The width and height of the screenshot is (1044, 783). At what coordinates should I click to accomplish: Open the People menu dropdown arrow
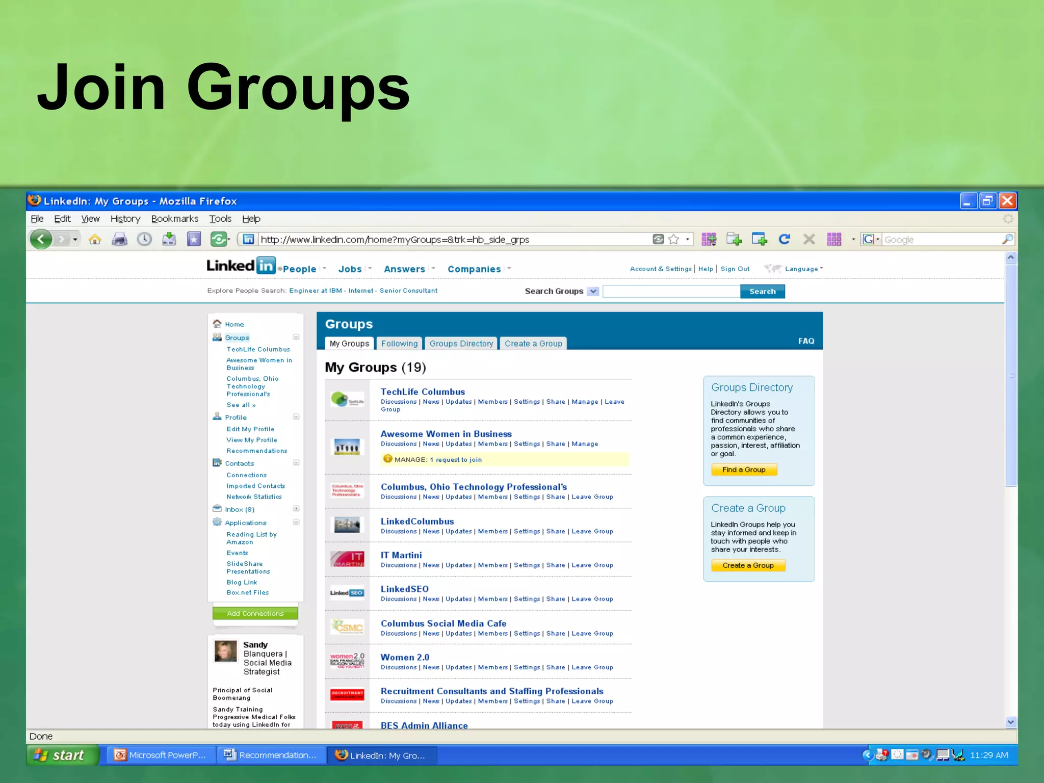point(324,269)
